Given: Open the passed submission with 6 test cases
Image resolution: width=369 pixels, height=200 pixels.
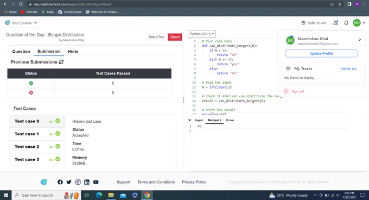Looking at the screenshot, I should (89, 83).
